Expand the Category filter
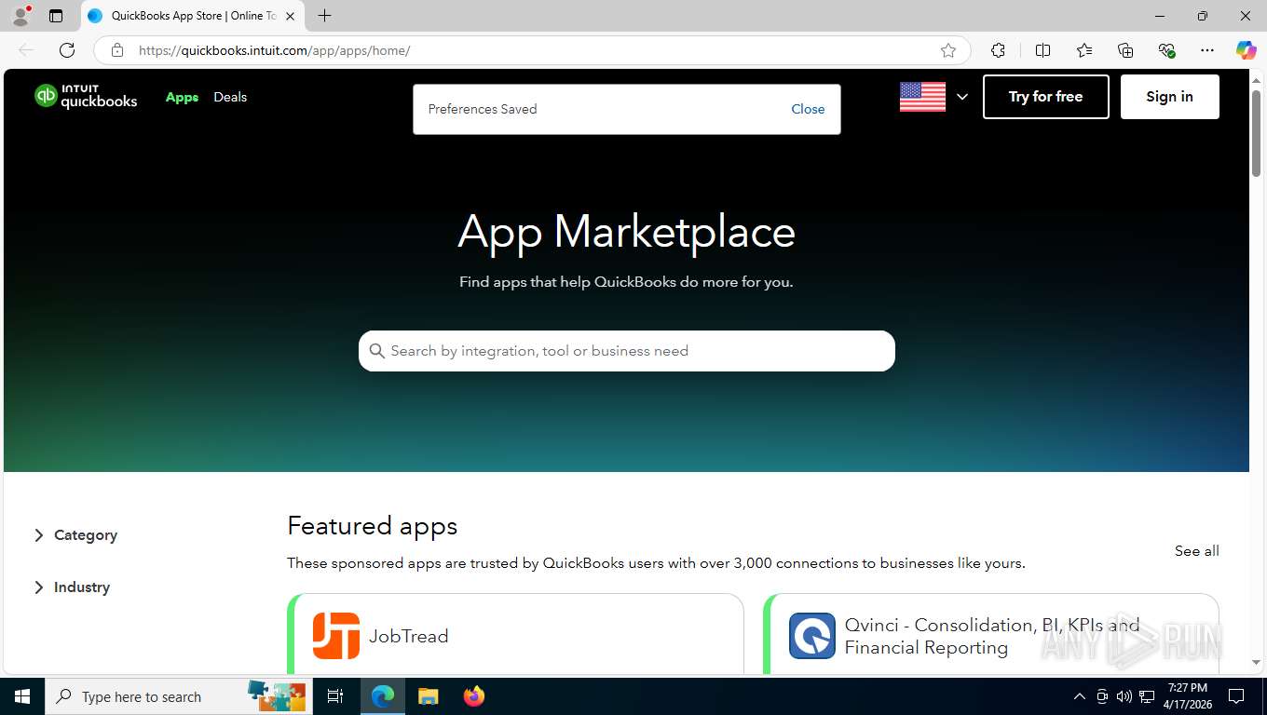Screen dimensions: 1267x715 pos(75,535)
